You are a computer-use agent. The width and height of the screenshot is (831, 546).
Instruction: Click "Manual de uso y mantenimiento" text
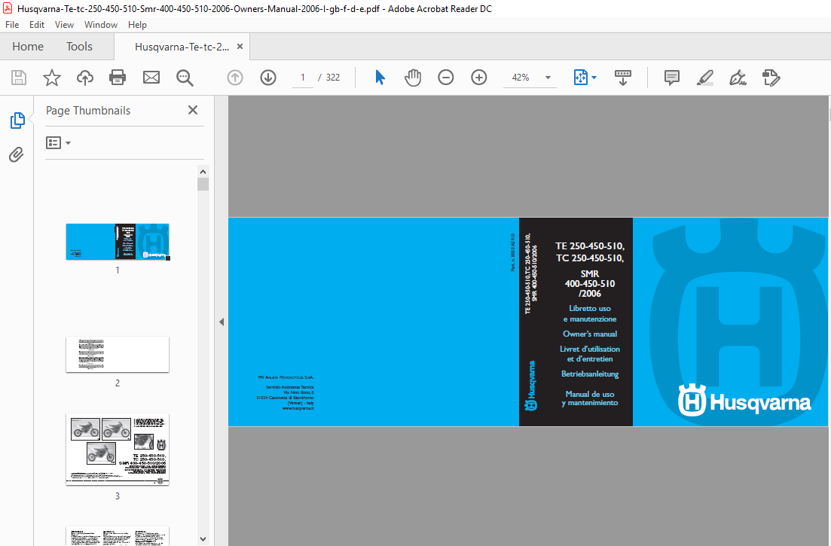click(590, 398)
